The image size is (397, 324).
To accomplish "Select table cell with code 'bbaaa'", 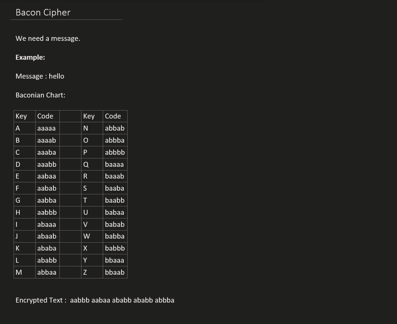I will [x=115, y=260].
